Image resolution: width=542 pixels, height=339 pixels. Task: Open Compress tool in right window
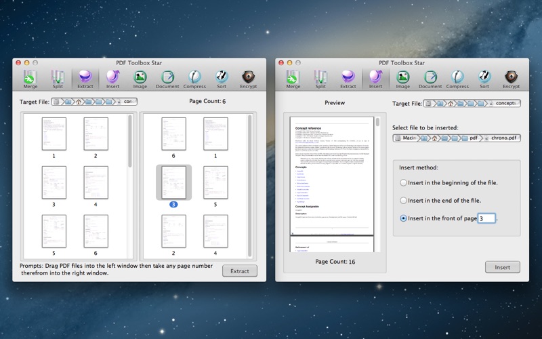457,79
